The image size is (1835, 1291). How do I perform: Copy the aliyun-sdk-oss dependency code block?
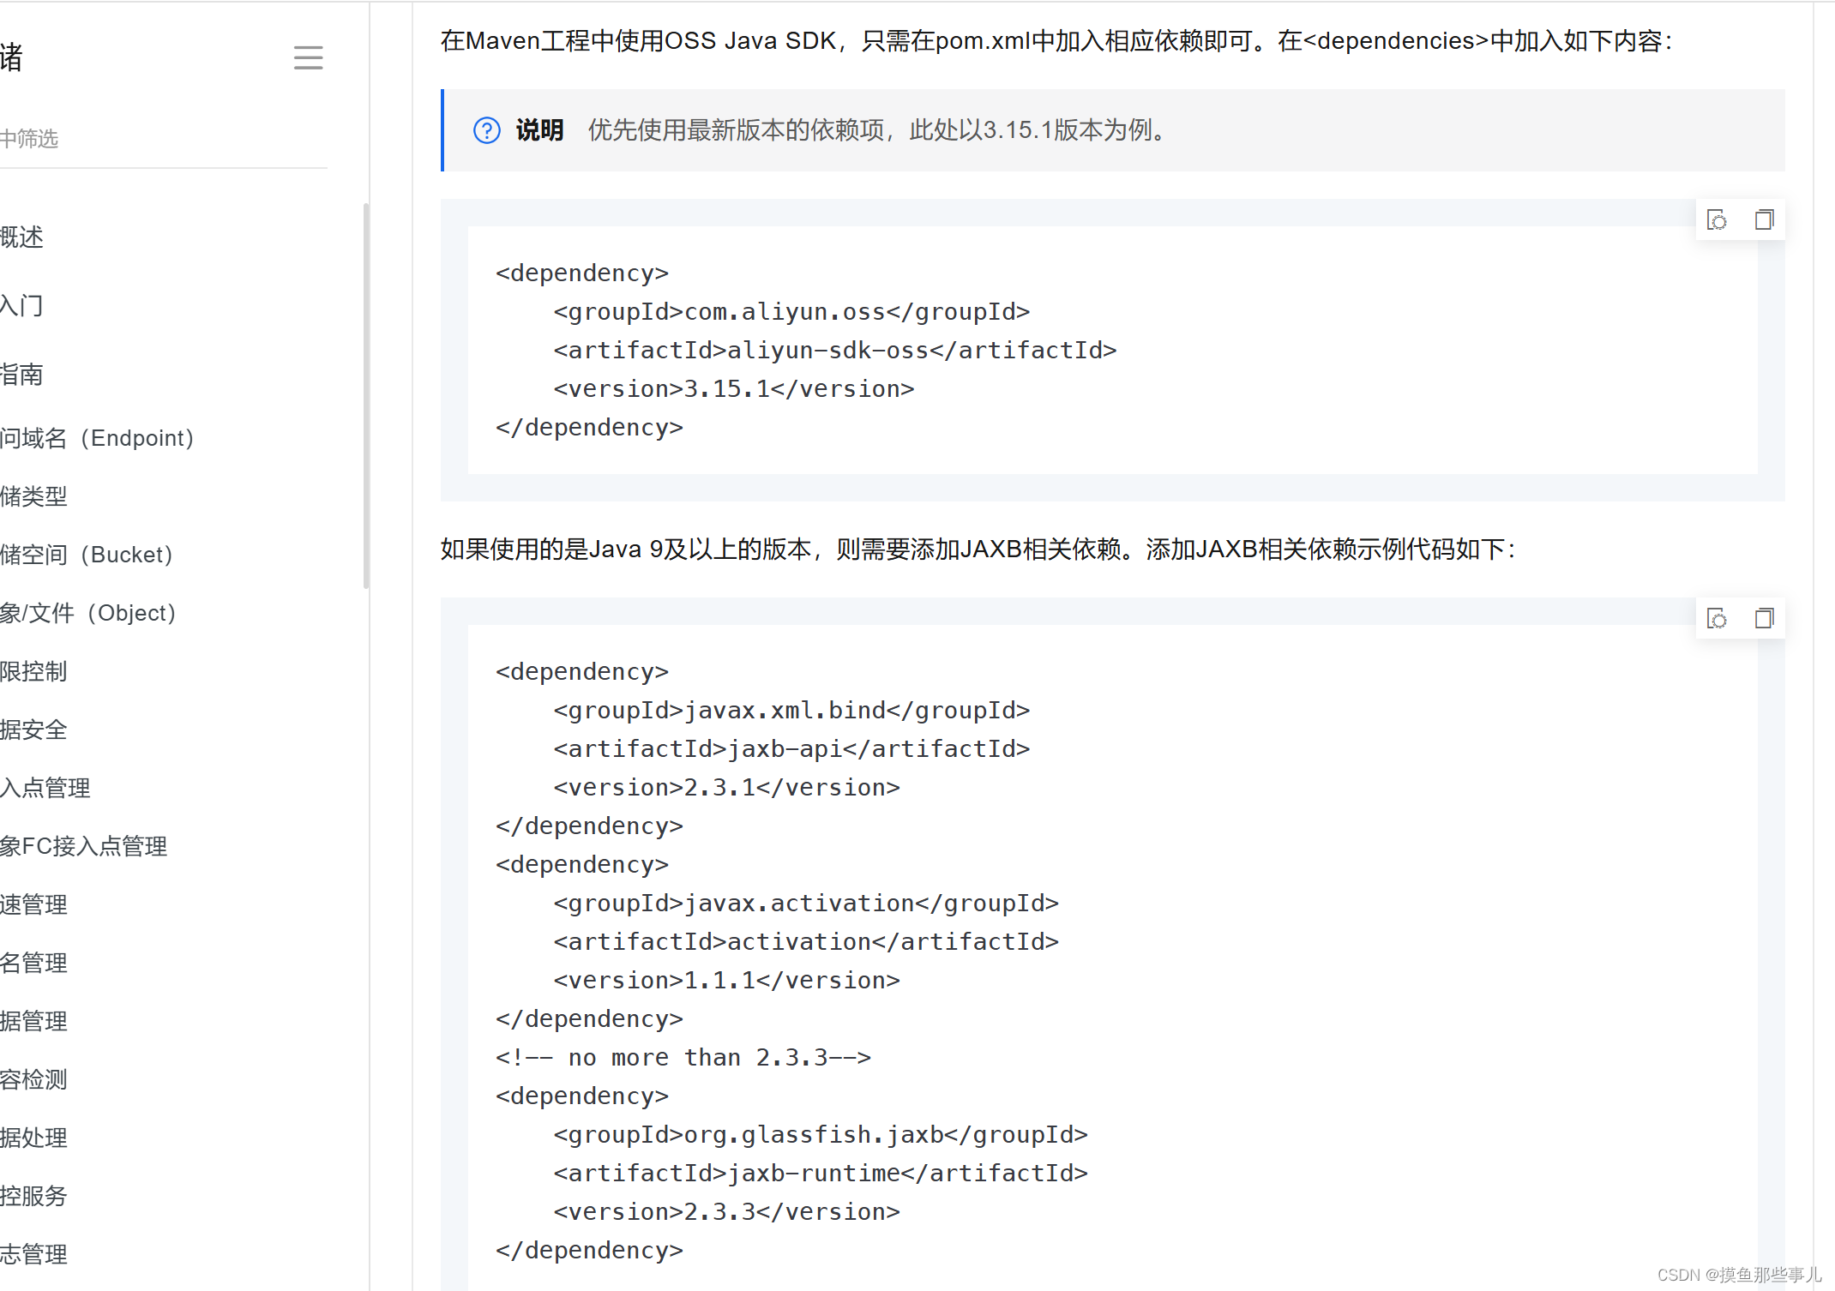(1764, 220)
